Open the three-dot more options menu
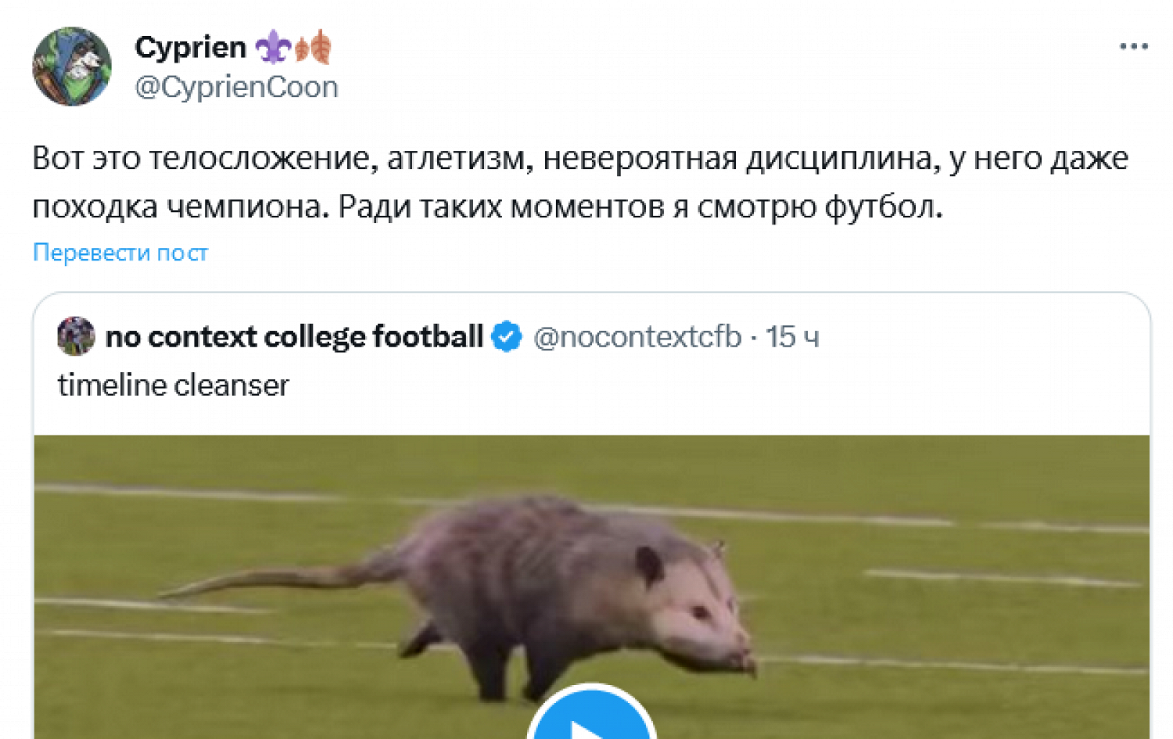Screen dimensions: 1173x739 (x=1133, y=47)
